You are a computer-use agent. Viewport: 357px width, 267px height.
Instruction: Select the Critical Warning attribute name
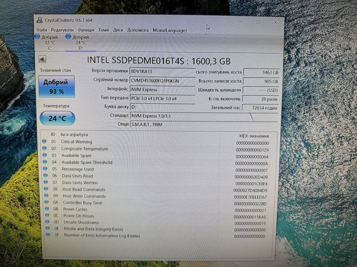tap(76, 142)
